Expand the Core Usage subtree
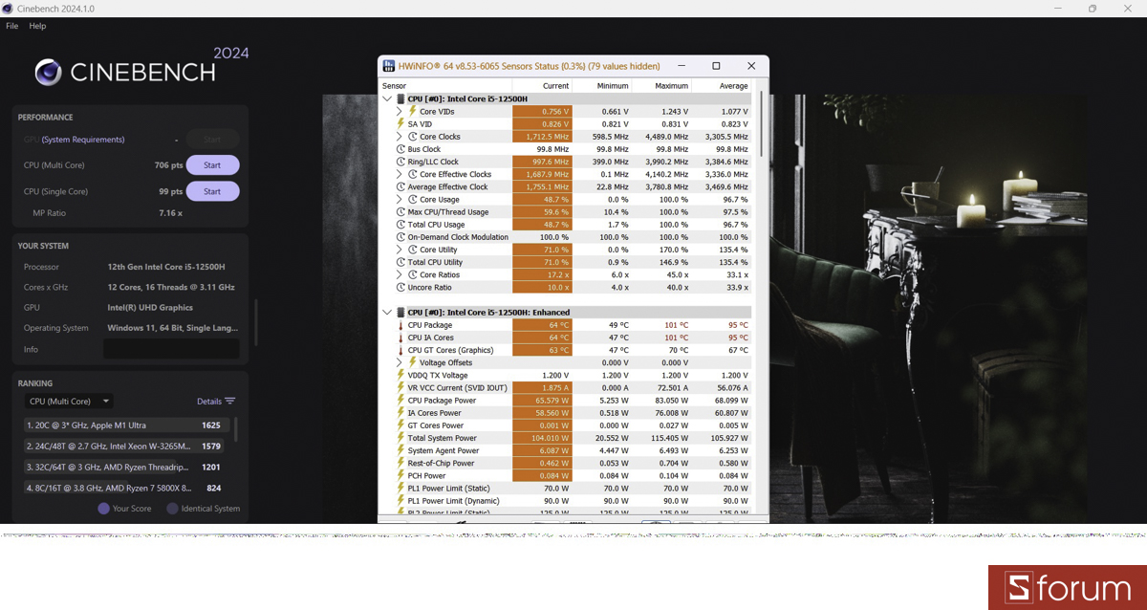This screenshot has height=610, width=1147. point(400,199)
